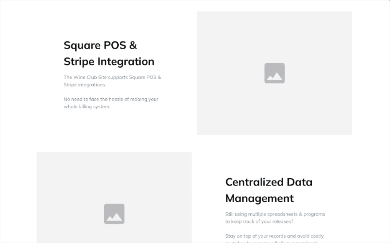Image resolution: width=390 pixels, height=243 pixels.
Task: Select the gray placeholder beside the Centralized Data heading
Action: click(x=114, y=176)
